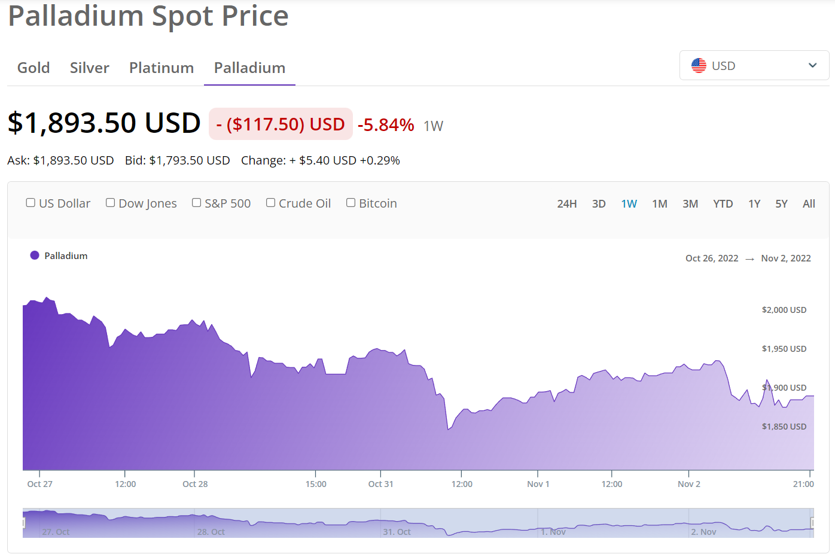
Task: Click the $1,893.50 USD spot price
Action: (x=104, y=123)
